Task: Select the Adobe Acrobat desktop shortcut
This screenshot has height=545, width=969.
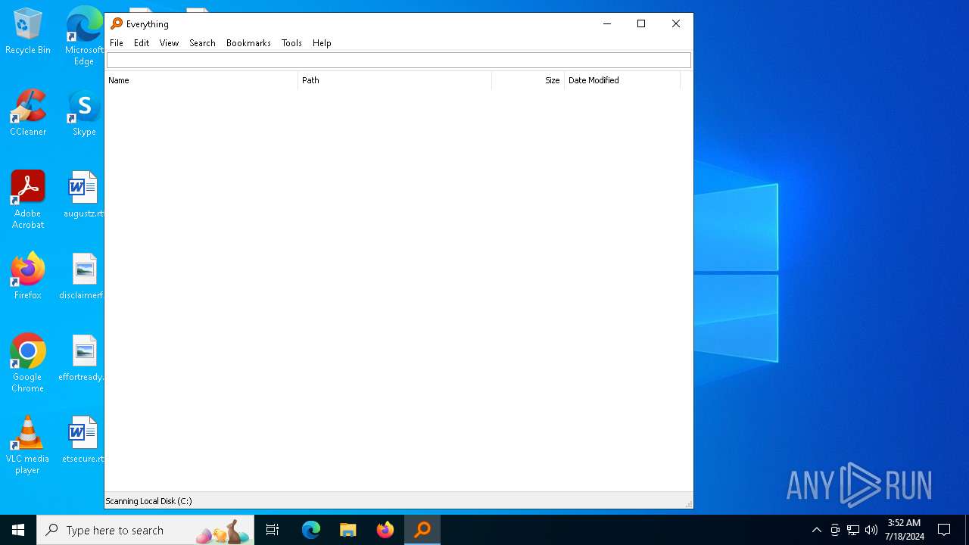Action: 28,200
